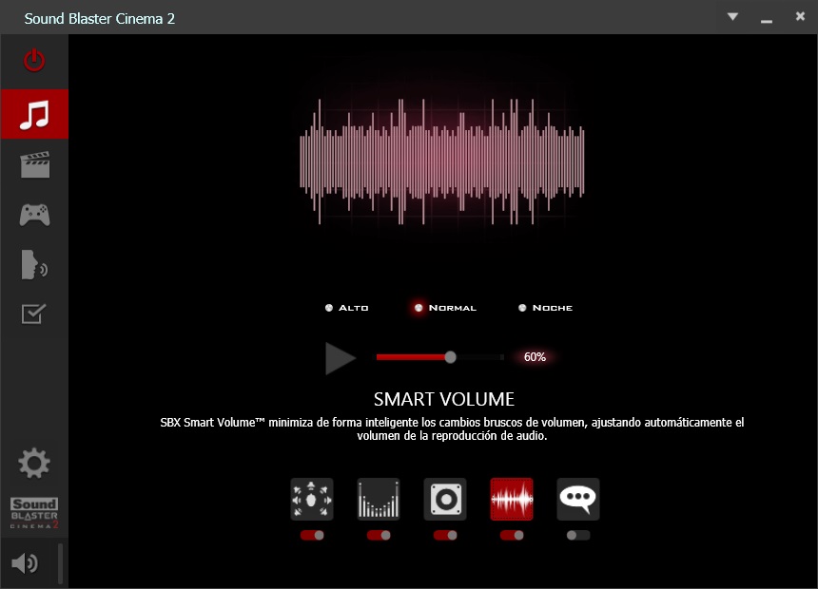Minimize the Sound Blaster Cinema window

point(767,21)
